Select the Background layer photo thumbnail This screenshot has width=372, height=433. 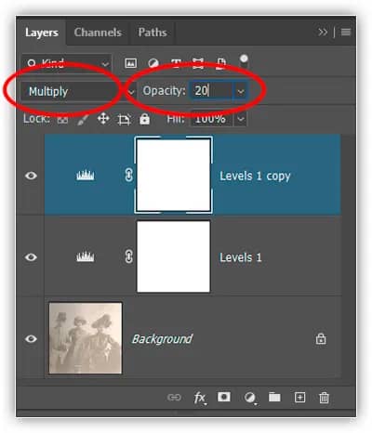point(86,338)
